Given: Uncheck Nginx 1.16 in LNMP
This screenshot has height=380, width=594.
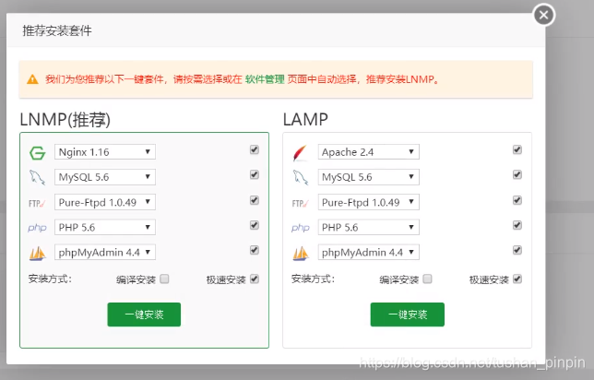Looking at the screenshot, I should 255,149.
